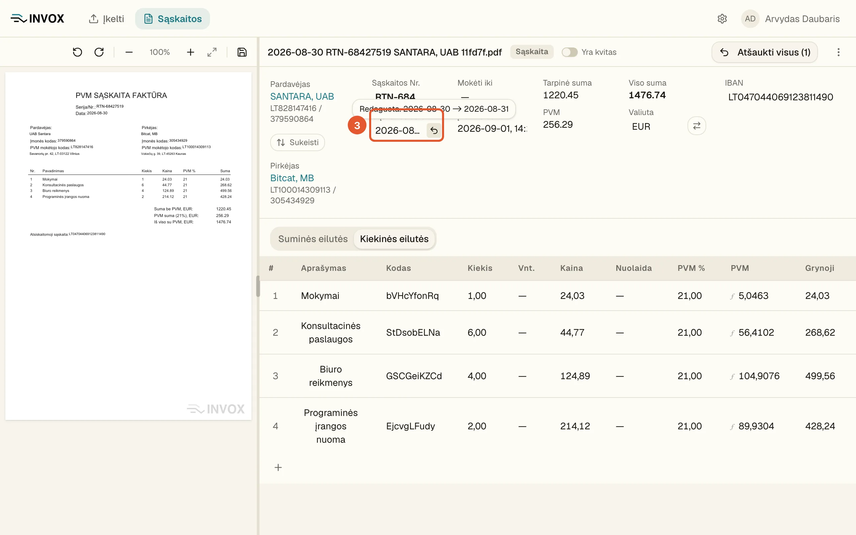Add a new line item row
Viewport: 856px width, 535px height.
tap(279, 467)
